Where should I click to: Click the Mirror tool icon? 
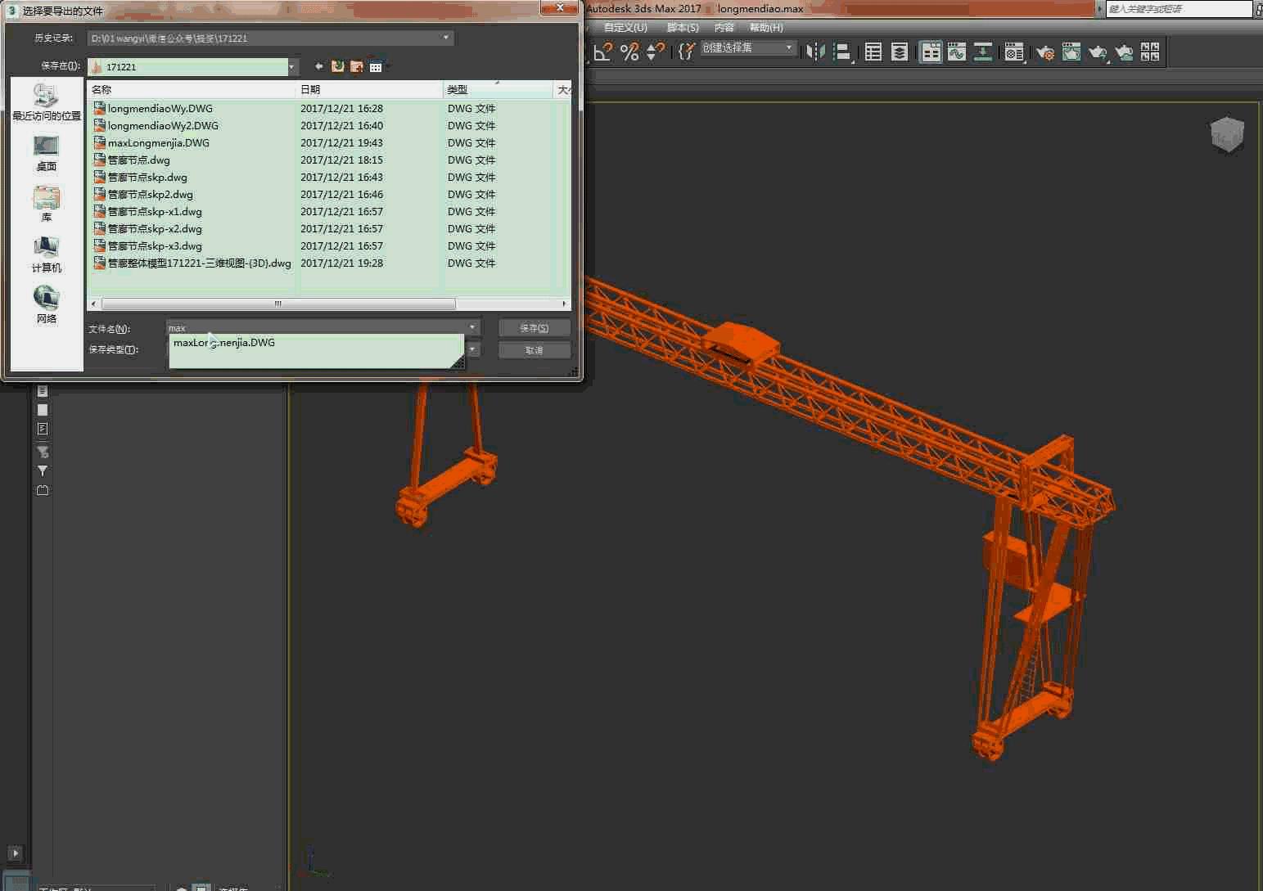click(815, 52)
